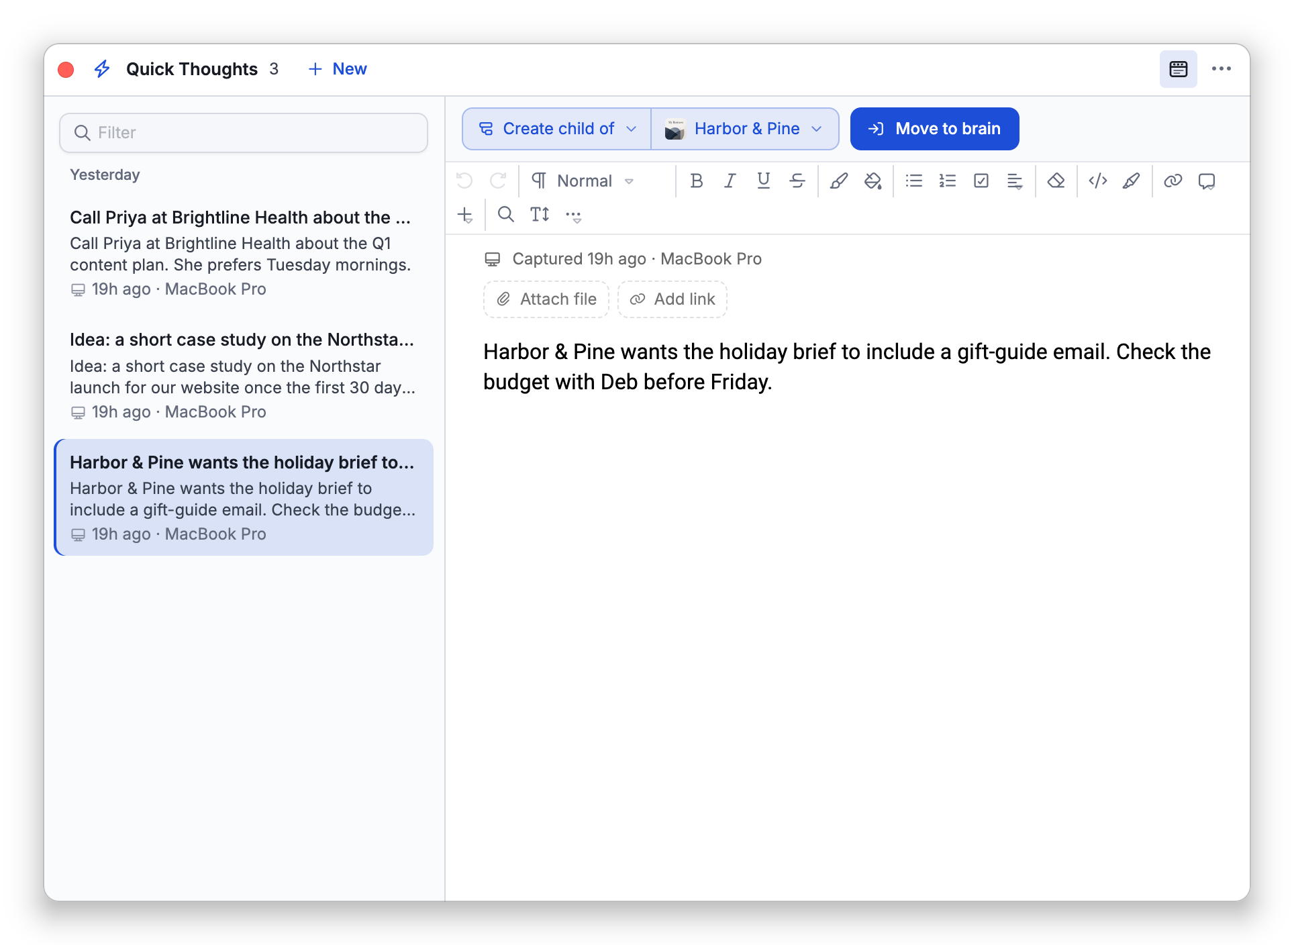The image size is (1294, 945).
Task: Open the Harbor & Pine parent selector
Action: point(744,129)
